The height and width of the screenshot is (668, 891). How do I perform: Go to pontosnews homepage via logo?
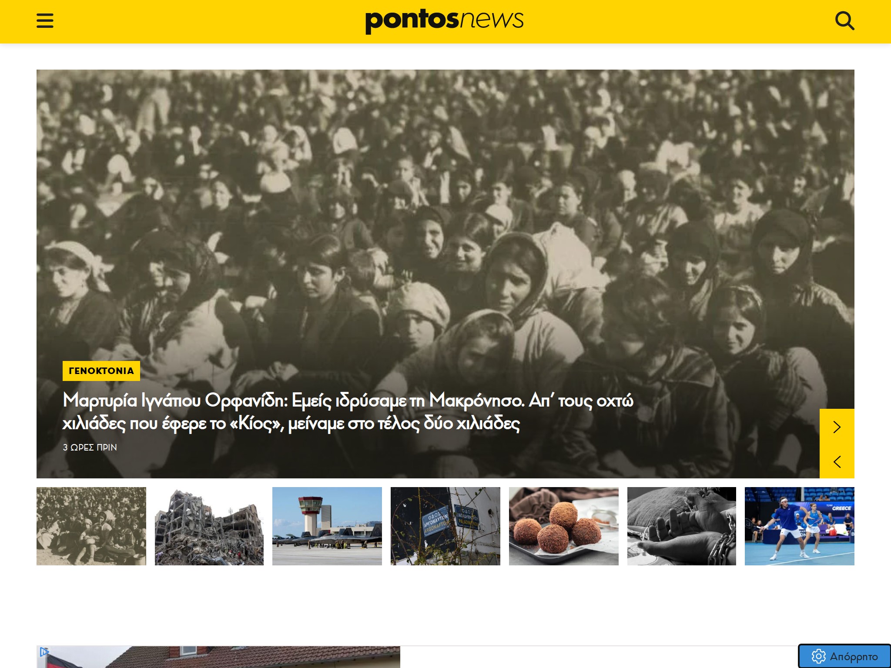click(x=445, y=21)
